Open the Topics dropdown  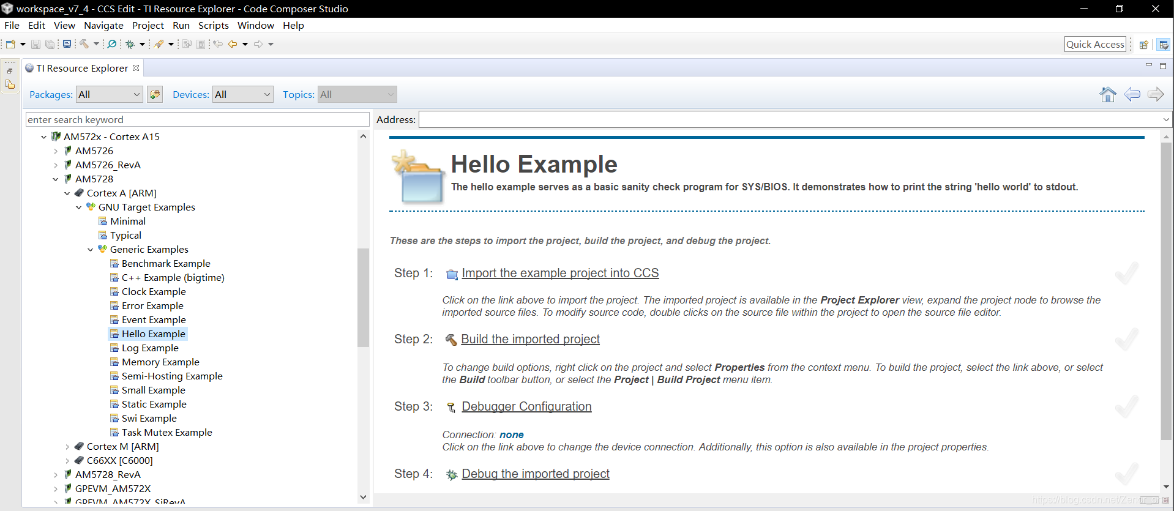[357, 94]
